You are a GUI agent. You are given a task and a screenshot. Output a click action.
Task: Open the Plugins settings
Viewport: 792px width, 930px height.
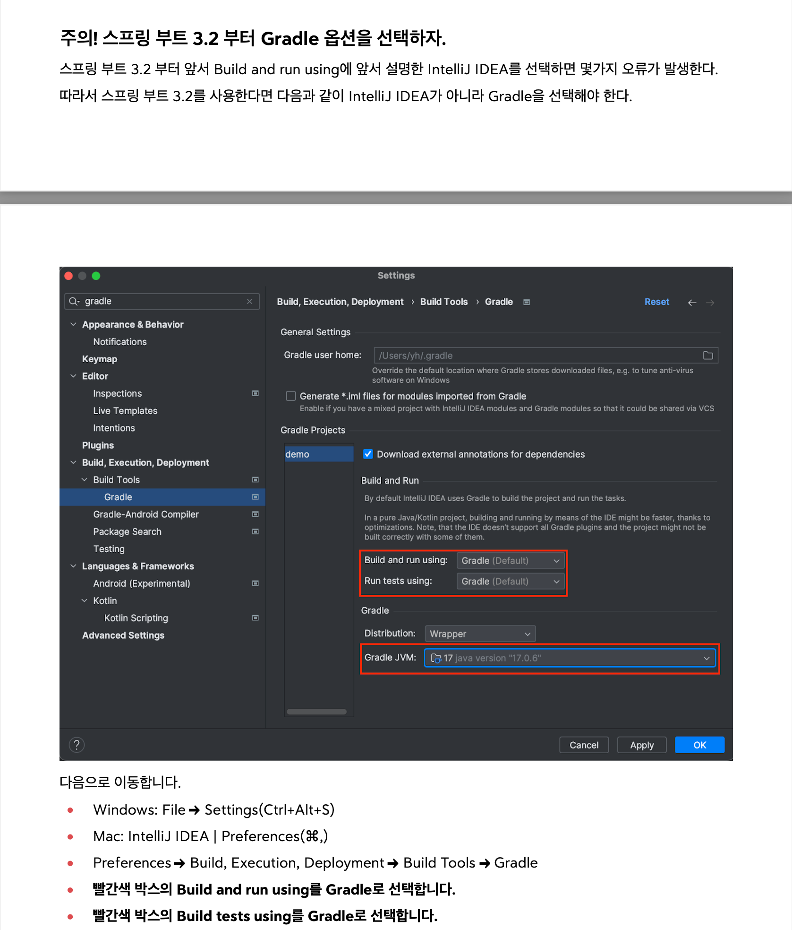(x=98, y=445)
